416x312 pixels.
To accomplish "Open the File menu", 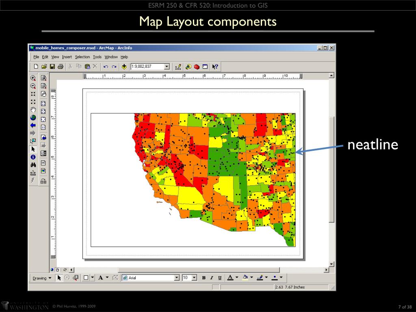I will [36, 57].
